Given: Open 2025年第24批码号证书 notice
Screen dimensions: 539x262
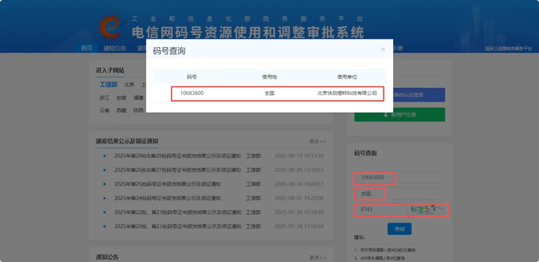Looking at the screenshot, I should pyautogui.click(x=167, y=198).
